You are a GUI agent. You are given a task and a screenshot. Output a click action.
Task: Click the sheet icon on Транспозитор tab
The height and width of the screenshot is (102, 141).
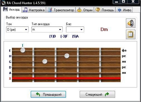(50, 10)
